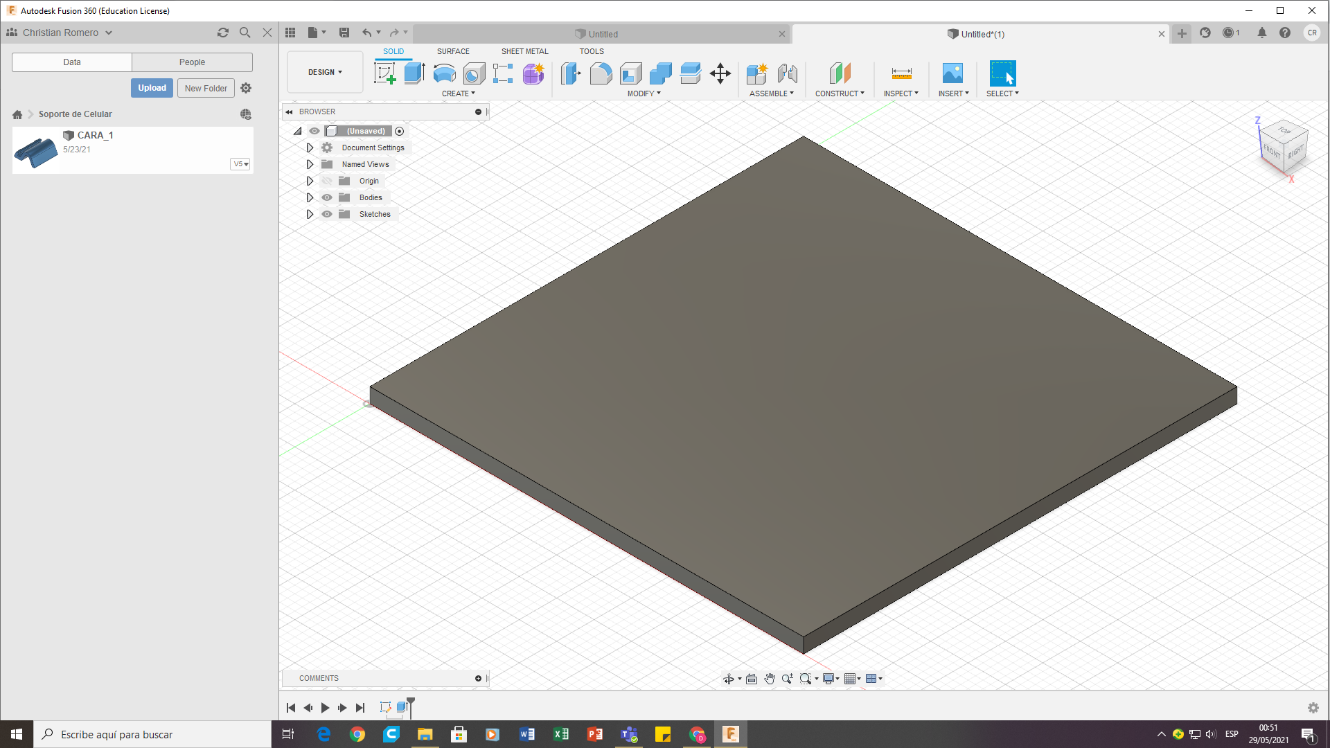Switch to the People tab
Viewport: 1330px width, 748px height.
pyautogui.click(x=192, y=62)
